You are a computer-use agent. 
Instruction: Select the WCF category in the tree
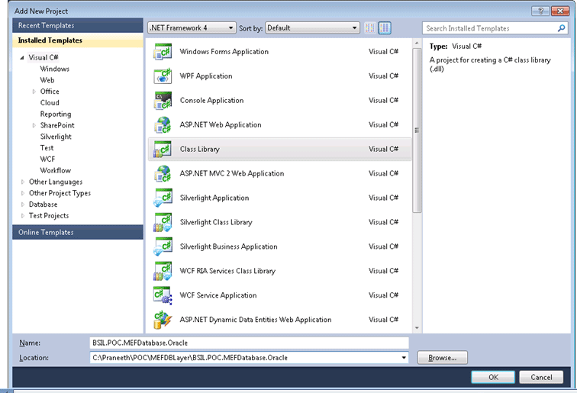click(x=47, y=159)
